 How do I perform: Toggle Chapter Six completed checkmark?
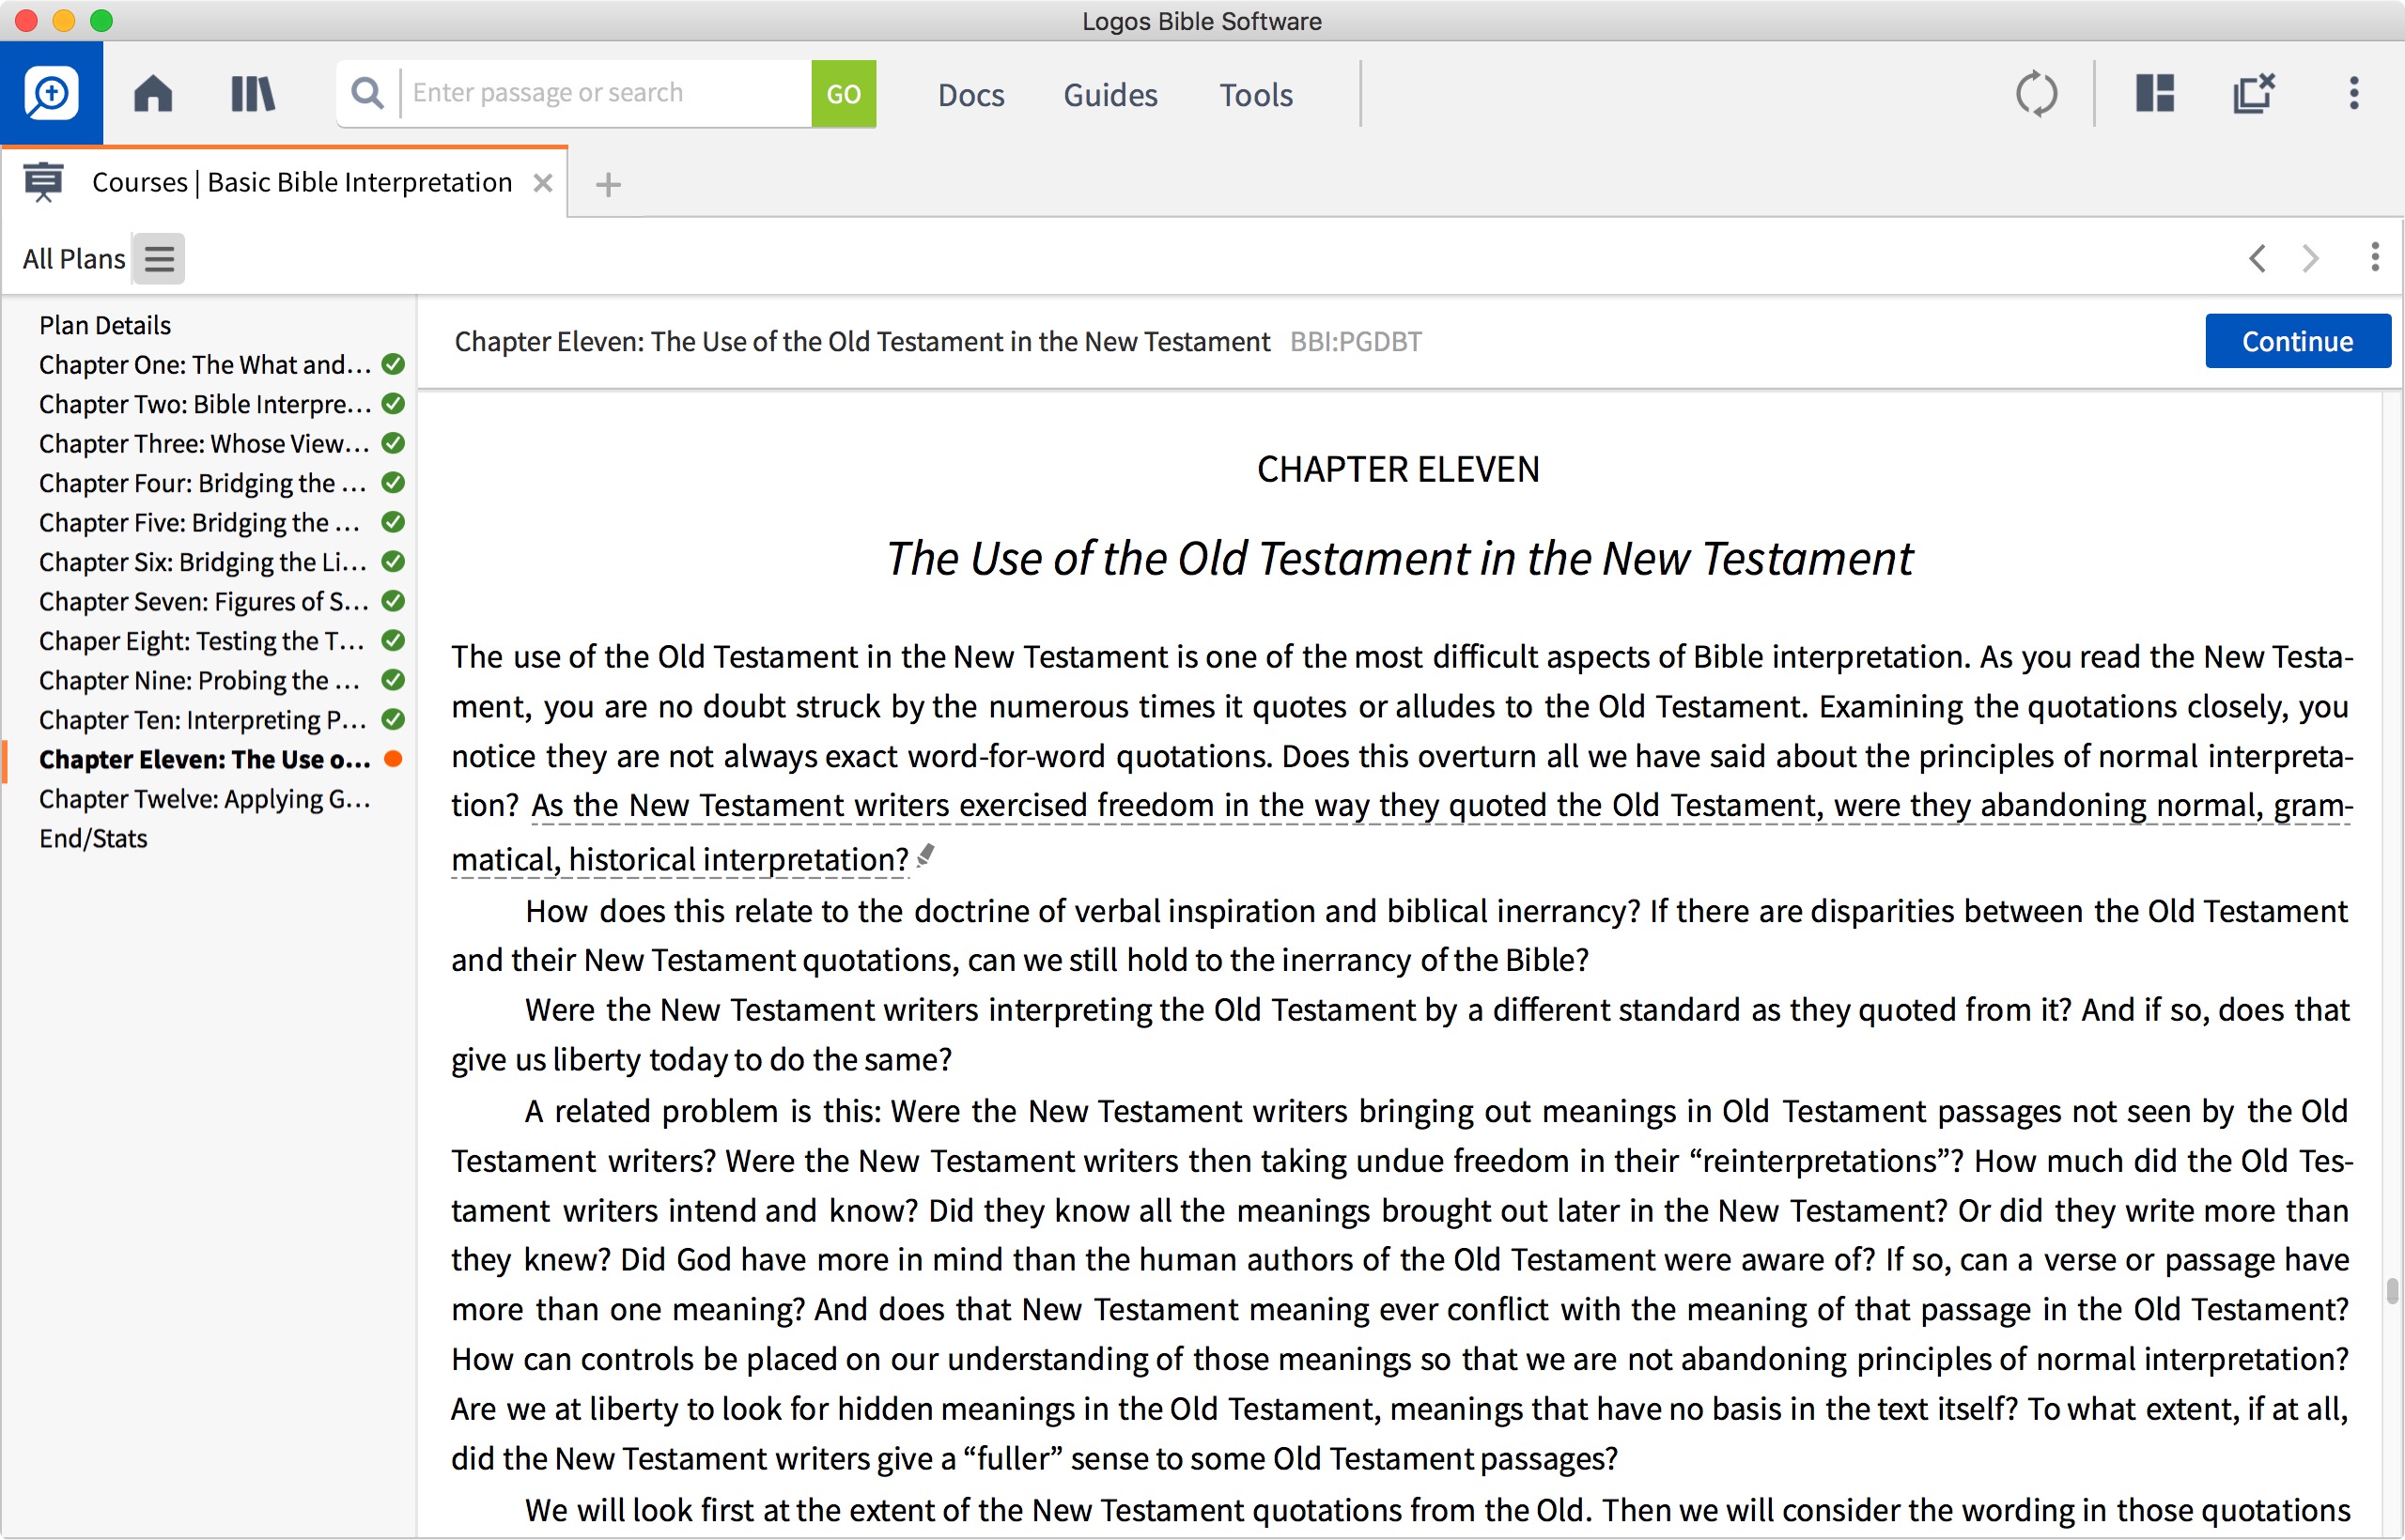pyautogui.click(x=394, y=562)
